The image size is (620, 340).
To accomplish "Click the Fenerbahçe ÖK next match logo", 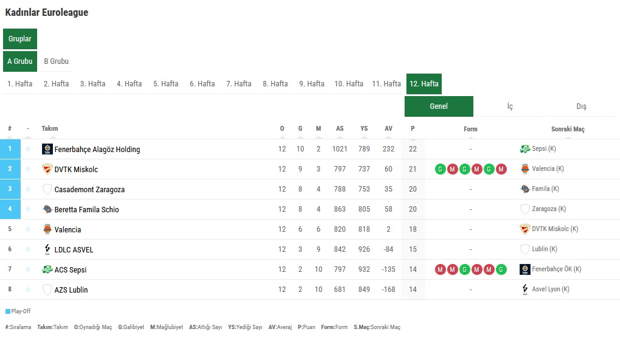I will pos(525,269).
